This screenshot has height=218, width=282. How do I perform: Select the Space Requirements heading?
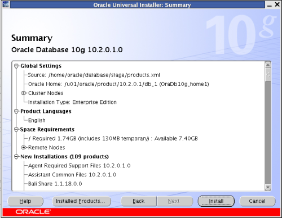pos(47,130)
